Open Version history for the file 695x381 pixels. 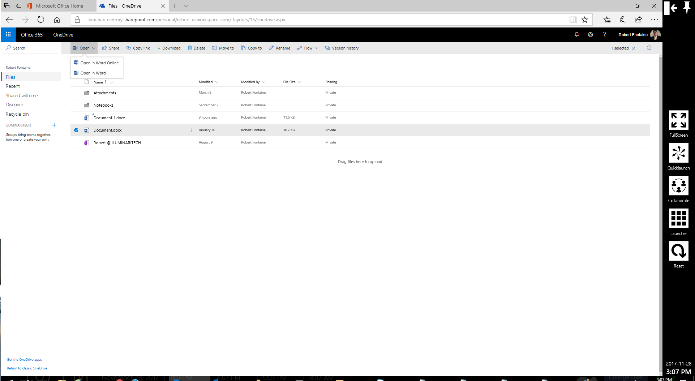[x=342, y=48]
